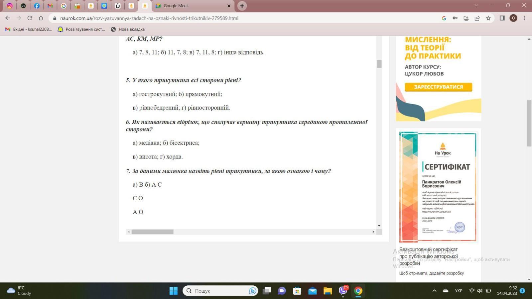Click answer line 'а) 7, 8, 11; б) 11, 7, 8'
532x299 pixels.
[x=199, y=52]
